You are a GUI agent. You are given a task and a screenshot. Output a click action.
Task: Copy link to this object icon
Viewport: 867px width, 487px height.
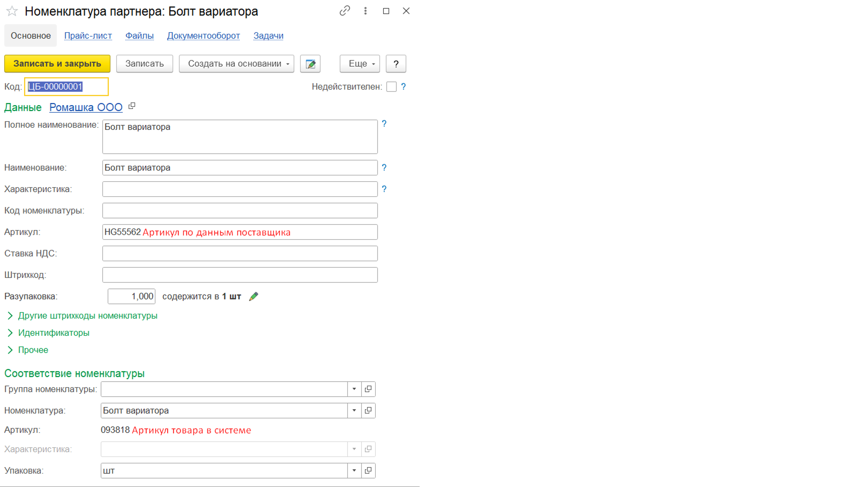[345, 11]
